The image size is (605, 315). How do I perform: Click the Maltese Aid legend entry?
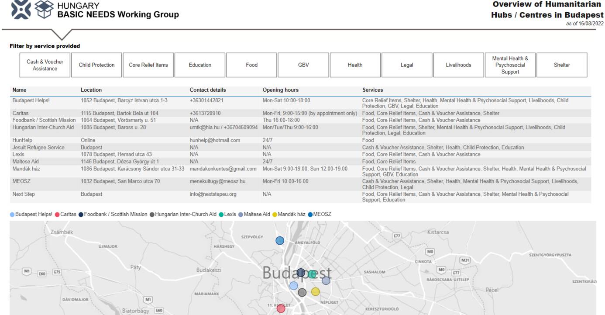tap(254, 214)
